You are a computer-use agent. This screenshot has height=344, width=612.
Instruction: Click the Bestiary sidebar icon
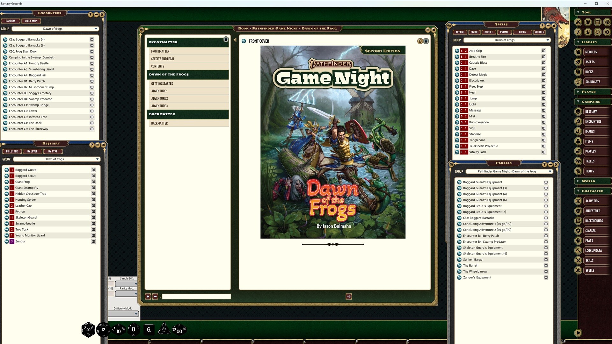[x=578, y=112]
